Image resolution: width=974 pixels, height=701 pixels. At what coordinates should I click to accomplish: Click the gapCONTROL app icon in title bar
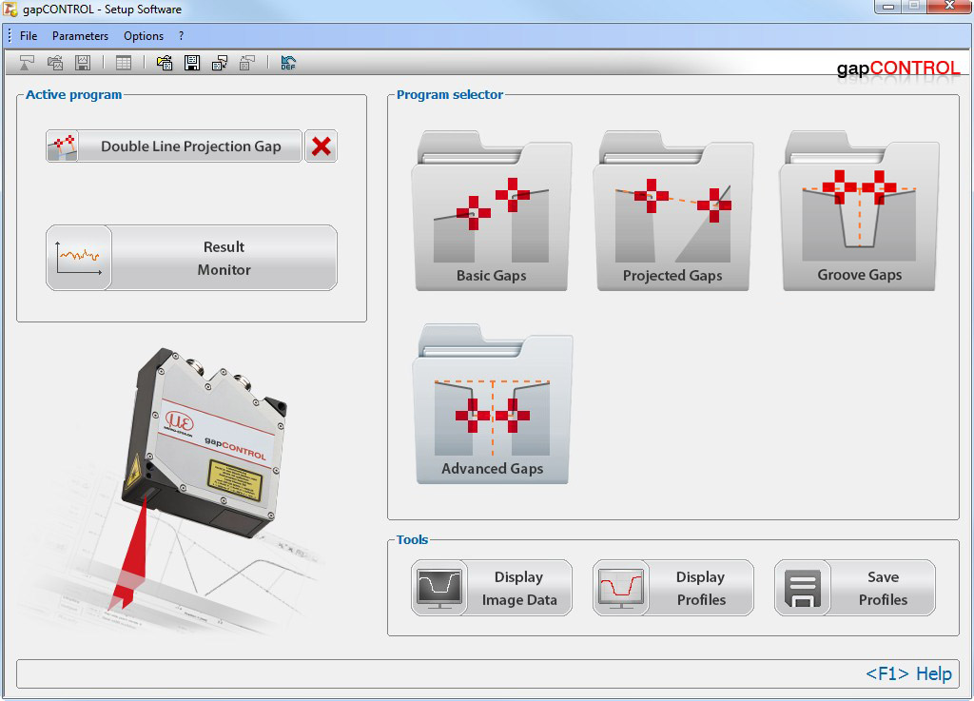(x=10, y=10)
